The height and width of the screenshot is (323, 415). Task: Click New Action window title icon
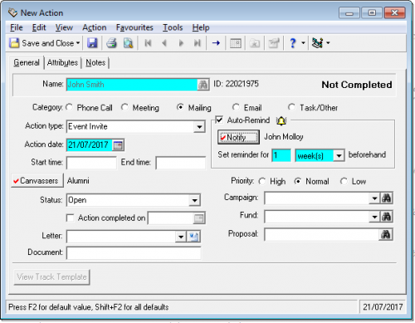pyautogui.click(x=12, y=12)
